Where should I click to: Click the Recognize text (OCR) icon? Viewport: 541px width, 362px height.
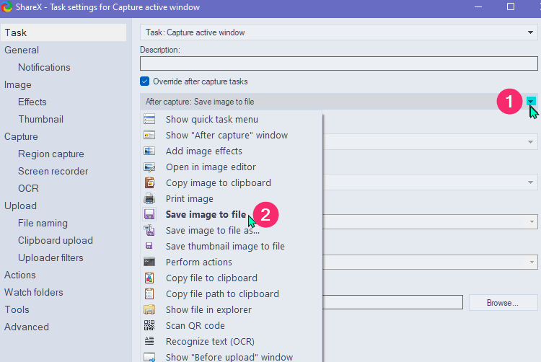pyautogui.click(x=149, y=341)
